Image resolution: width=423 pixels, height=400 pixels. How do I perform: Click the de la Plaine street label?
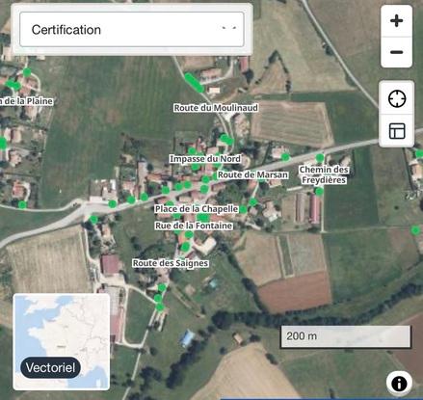pyautogui.click(x=26, y=101)
